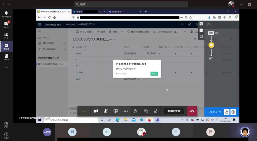This screenshot has height=141, width=257.
Task: Open more actions ellipsis in meeting toolbar
Action: pyautogui.click(x=125, y=111)
